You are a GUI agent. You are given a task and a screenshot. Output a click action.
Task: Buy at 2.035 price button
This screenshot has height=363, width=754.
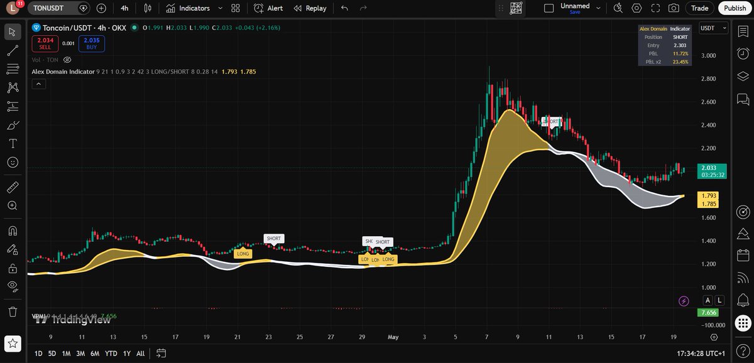coord(92,43)
